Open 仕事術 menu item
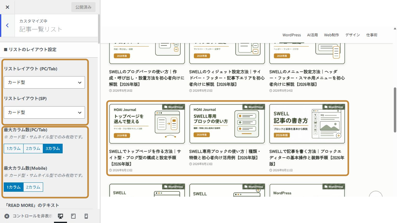 click(372, 35)
